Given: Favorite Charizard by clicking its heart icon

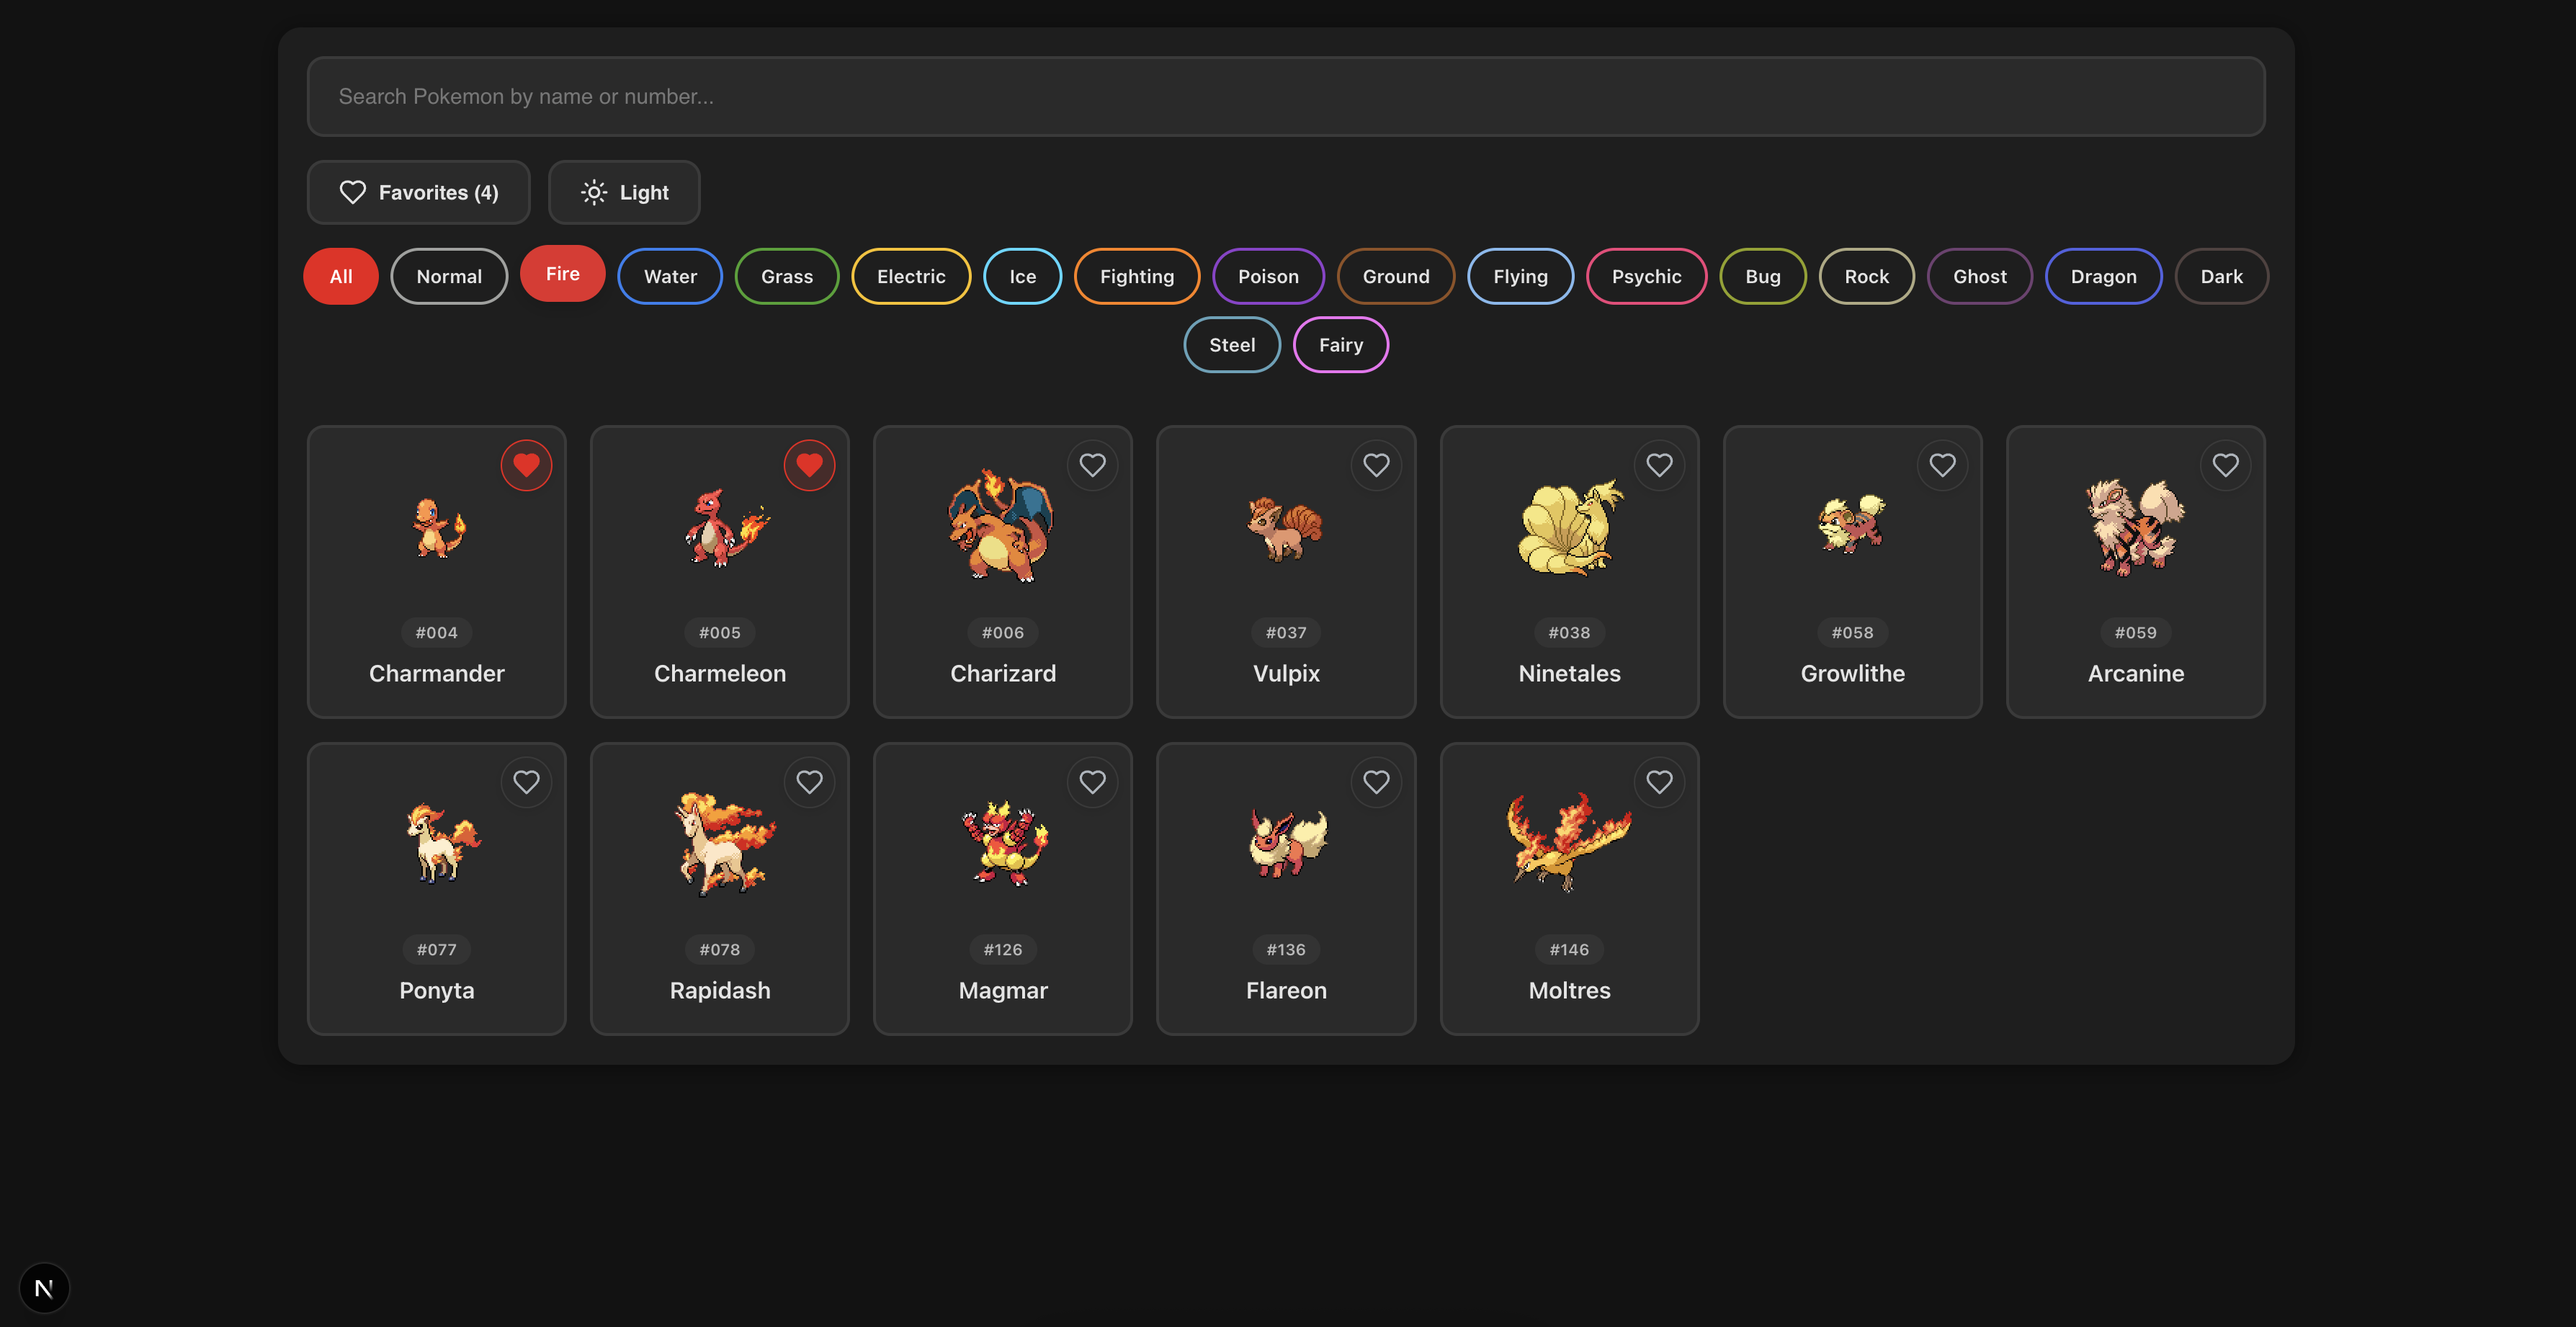Looking at the screenshot, I should pos(1093,465).
